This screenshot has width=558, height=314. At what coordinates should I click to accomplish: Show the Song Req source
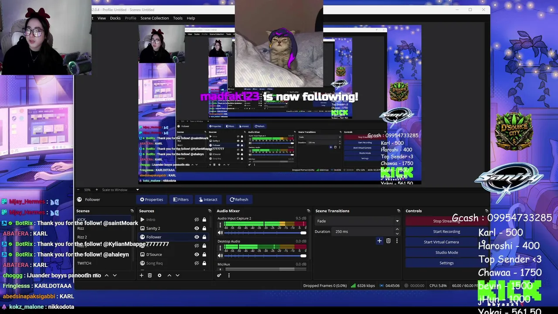[x=197, y=263]
